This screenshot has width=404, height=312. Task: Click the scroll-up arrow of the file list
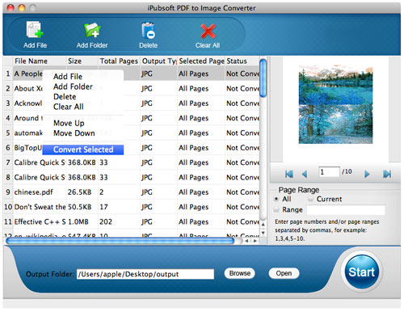(263, 224)
